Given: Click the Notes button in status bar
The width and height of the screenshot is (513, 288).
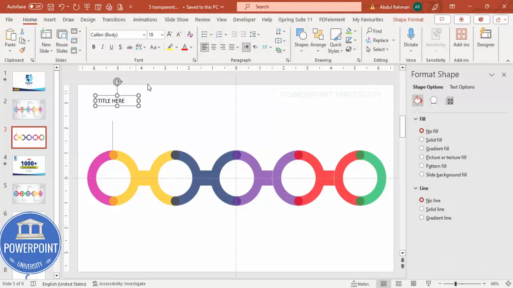Looking at the screenshot, I should (360, 284).
